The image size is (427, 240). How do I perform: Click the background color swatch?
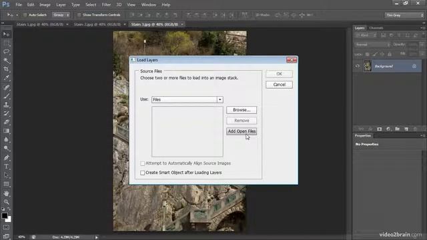pos(9,219)
